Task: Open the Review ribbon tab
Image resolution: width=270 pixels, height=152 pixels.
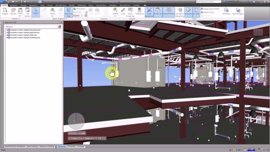Action: click(x=23, y=5)
